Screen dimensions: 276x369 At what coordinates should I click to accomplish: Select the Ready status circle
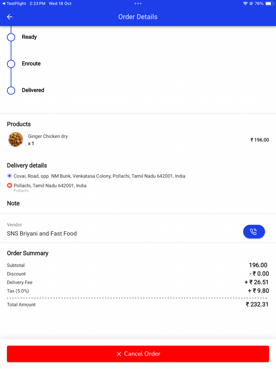(11, 37)
